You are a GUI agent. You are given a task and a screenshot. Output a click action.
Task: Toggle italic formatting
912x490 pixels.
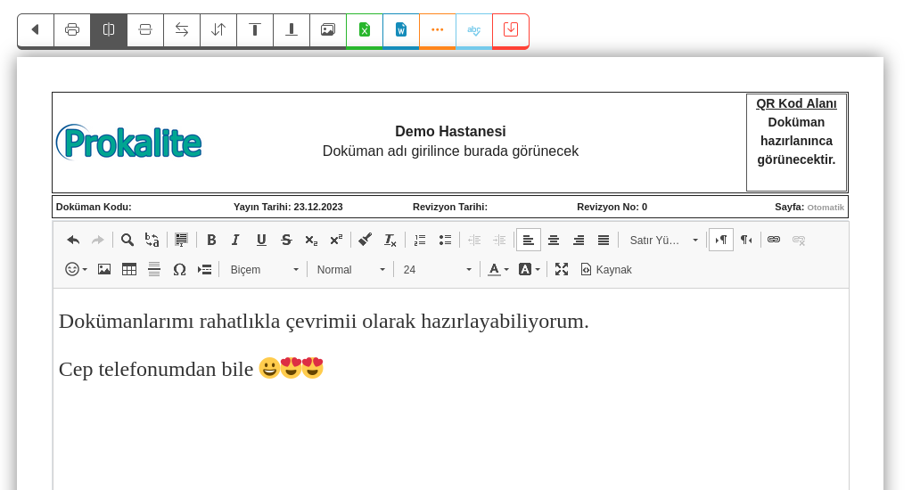(x=235, y=240)
